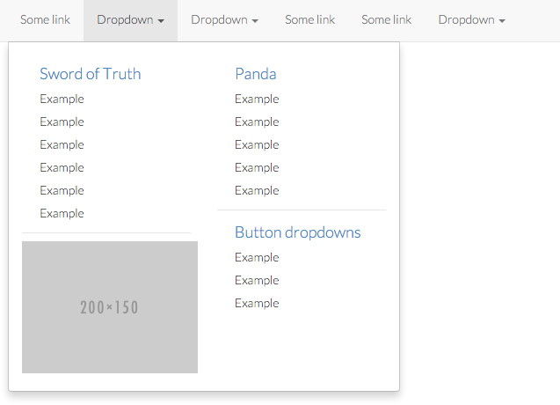
Task: Click Some link just before last Dropdown
Action: [386, 20]
